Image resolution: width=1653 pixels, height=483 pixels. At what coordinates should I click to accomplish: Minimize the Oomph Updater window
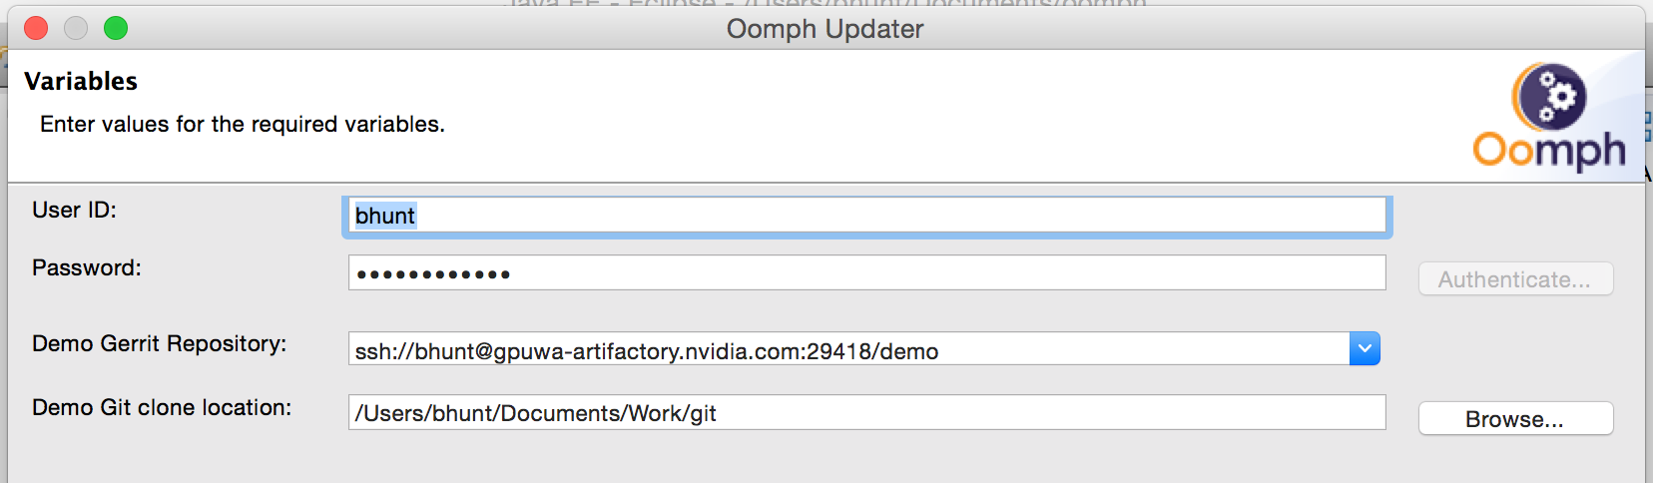76,28
